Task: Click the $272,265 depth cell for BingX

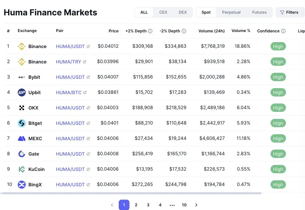Action: pos(142,184)
